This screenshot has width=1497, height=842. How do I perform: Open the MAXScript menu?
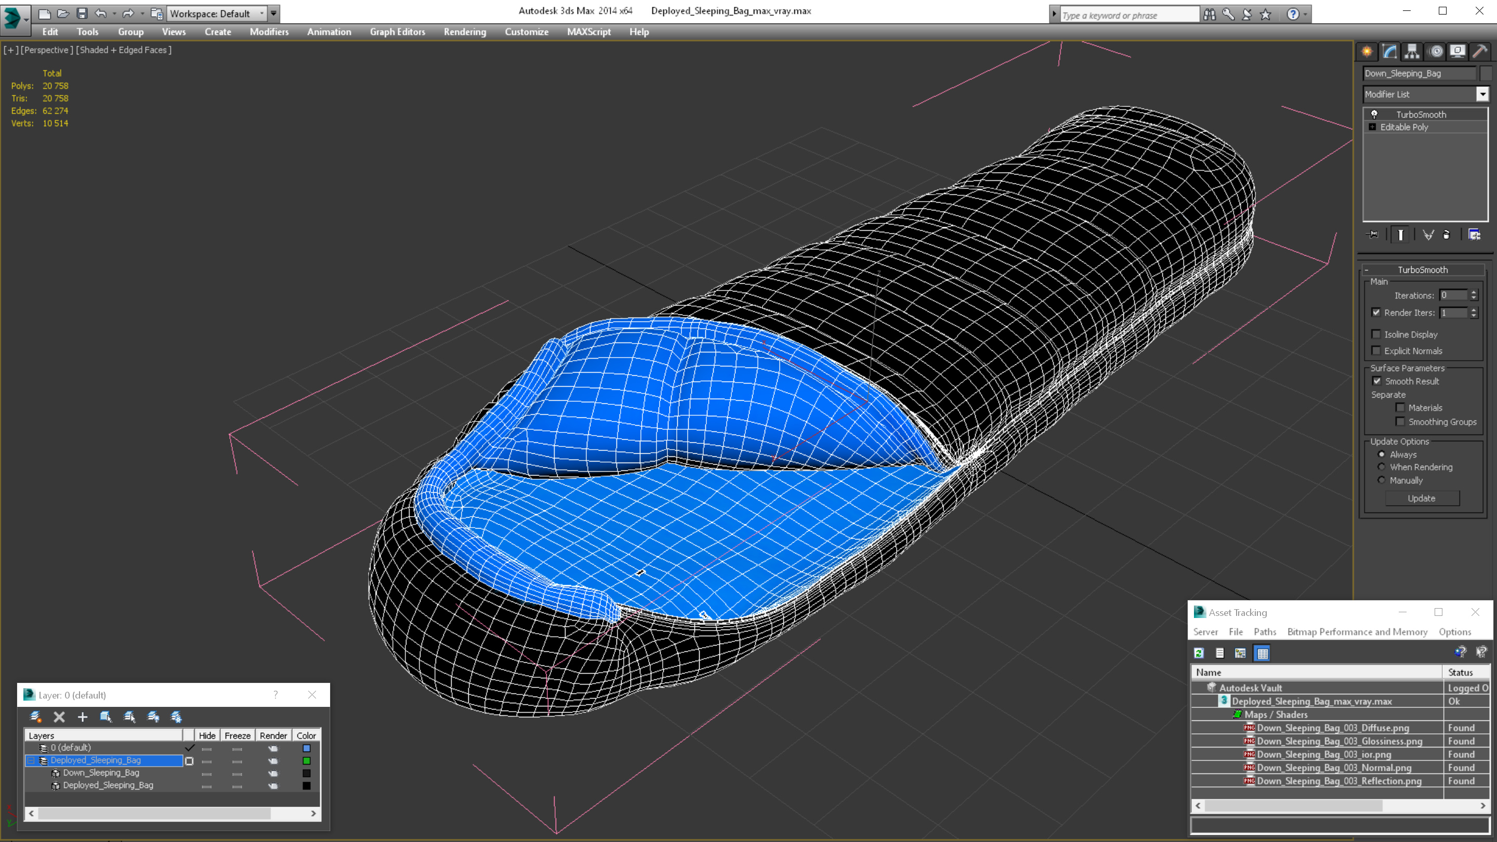(x=589, y=32)
